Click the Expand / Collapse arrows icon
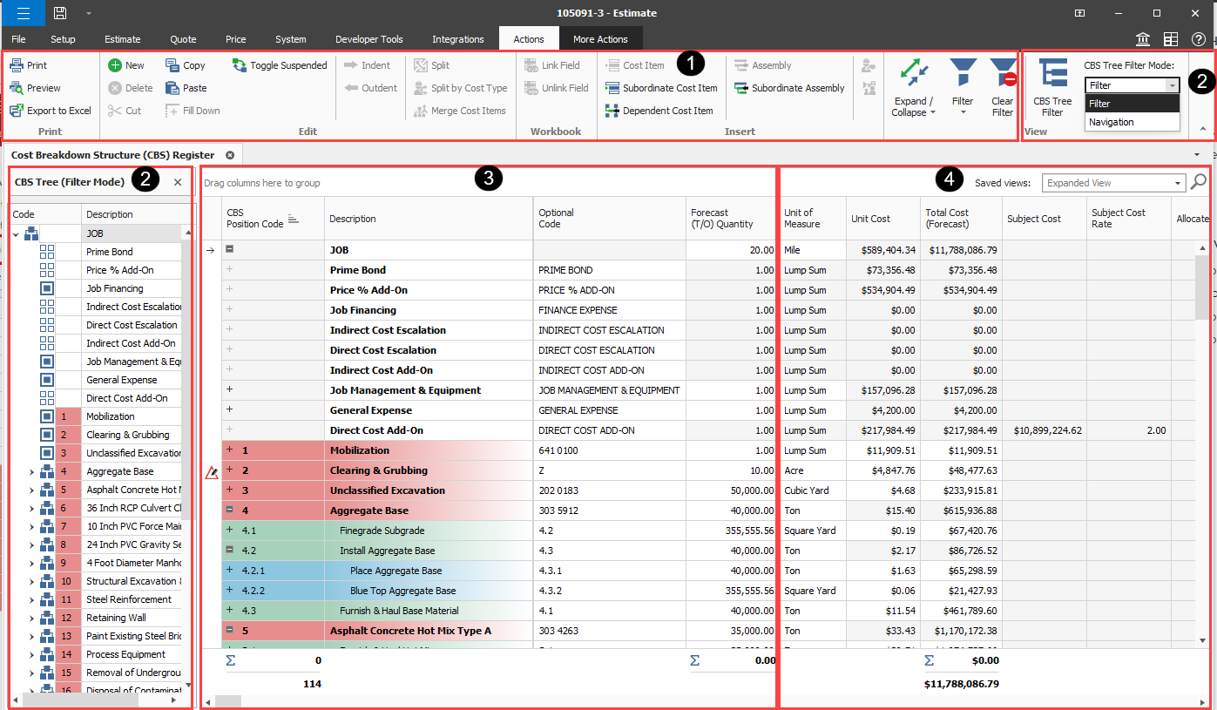 [913, 73]
